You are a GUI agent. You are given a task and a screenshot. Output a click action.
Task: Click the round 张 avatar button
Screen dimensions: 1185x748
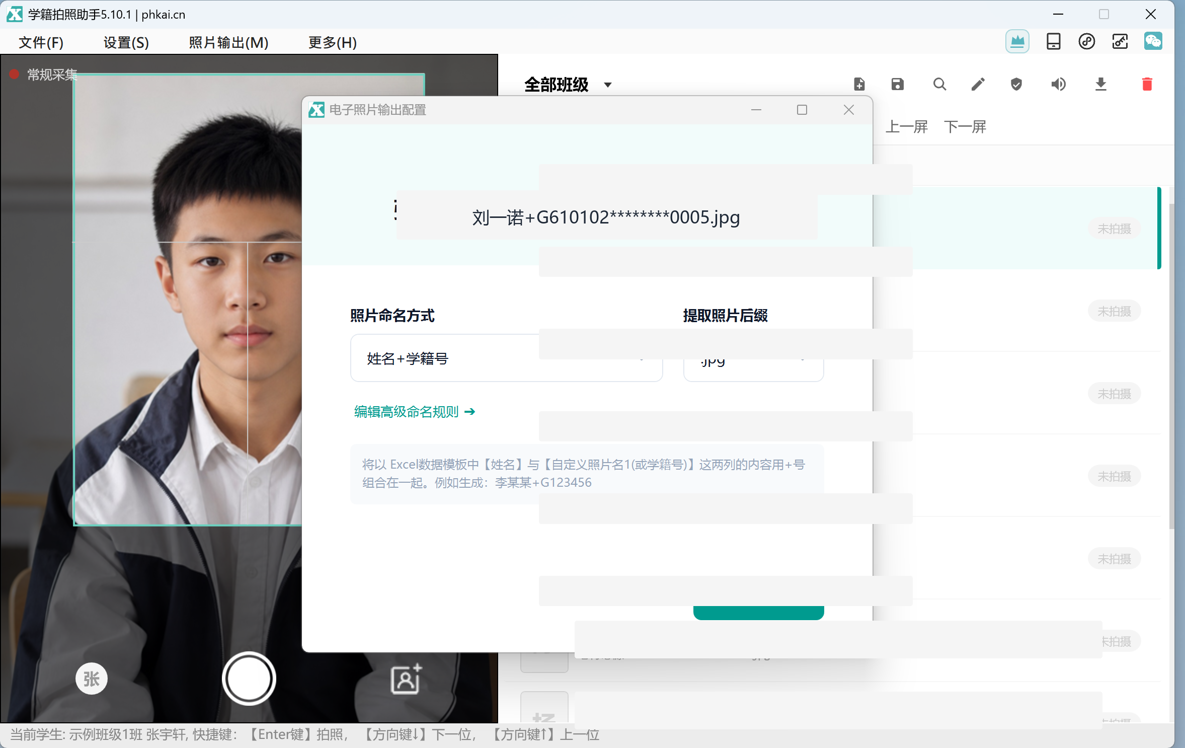(x=91, y=679)
